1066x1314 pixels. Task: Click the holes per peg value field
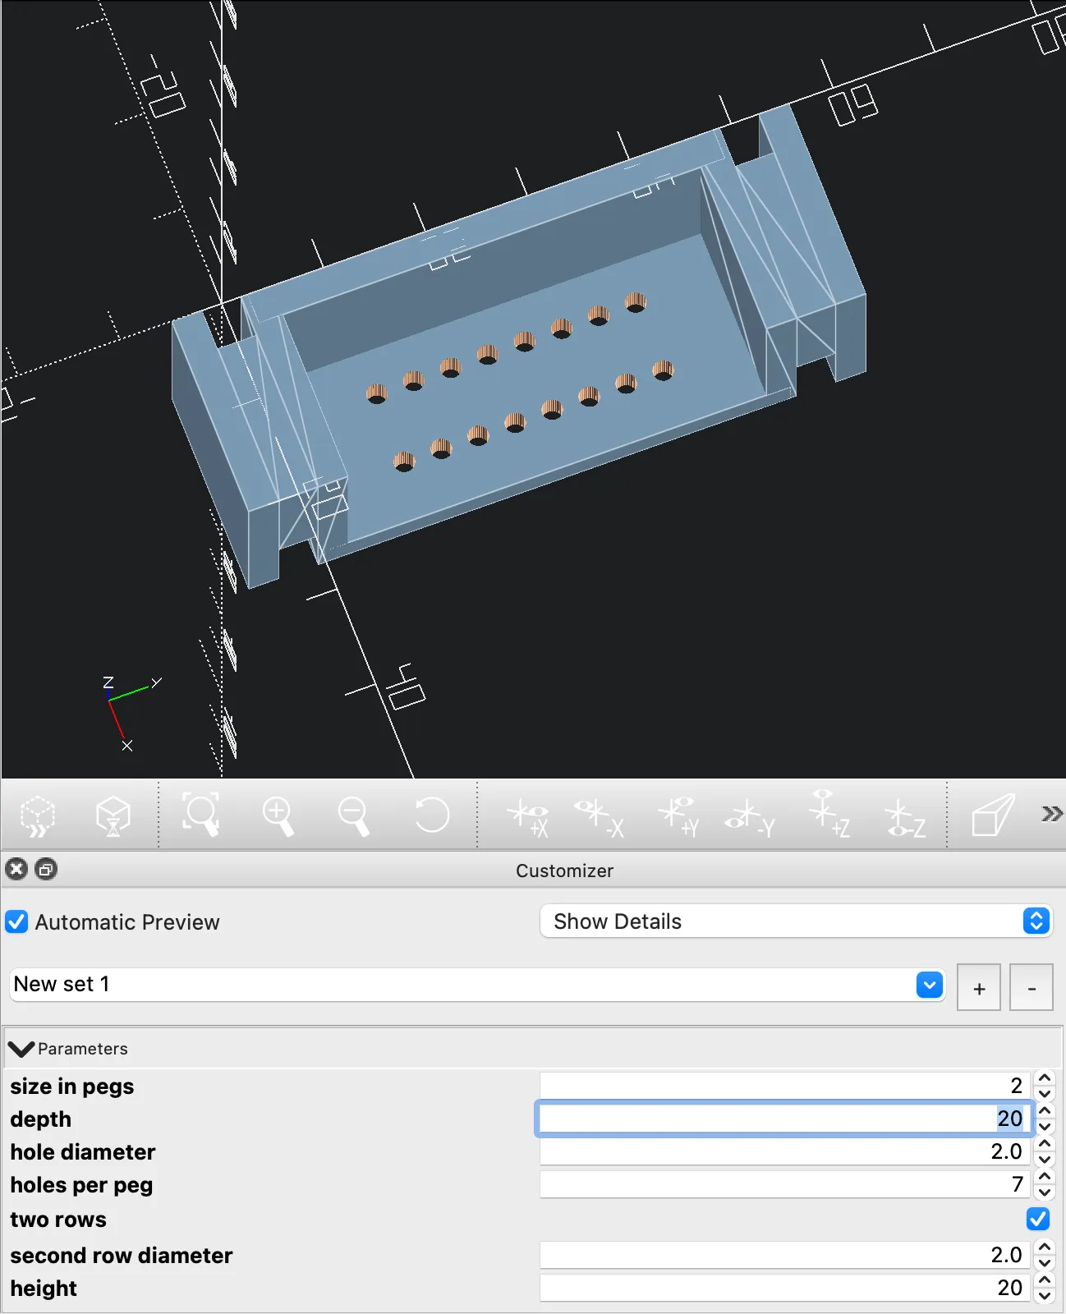coord(783,1184)
